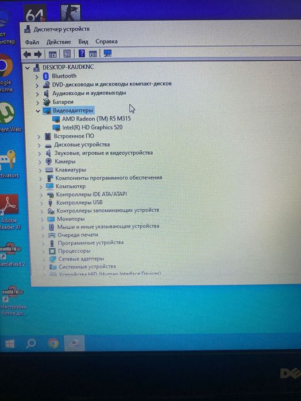Open the Вид menu

coord(83,41)
